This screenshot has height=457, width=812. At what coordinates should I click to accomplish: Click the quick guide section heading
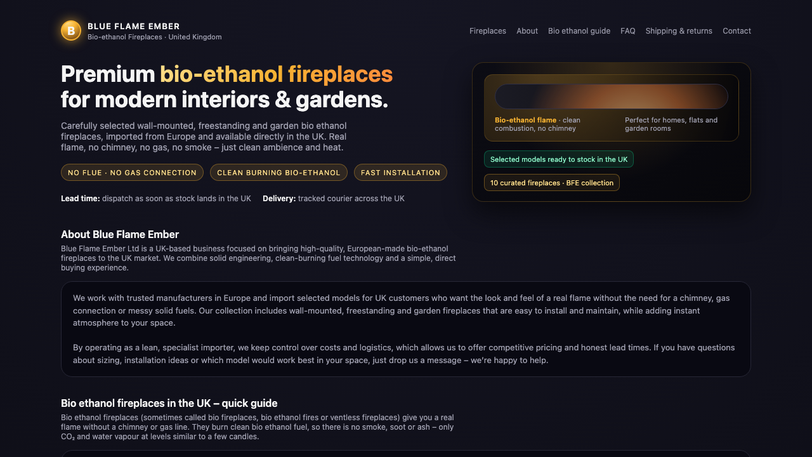169,403
